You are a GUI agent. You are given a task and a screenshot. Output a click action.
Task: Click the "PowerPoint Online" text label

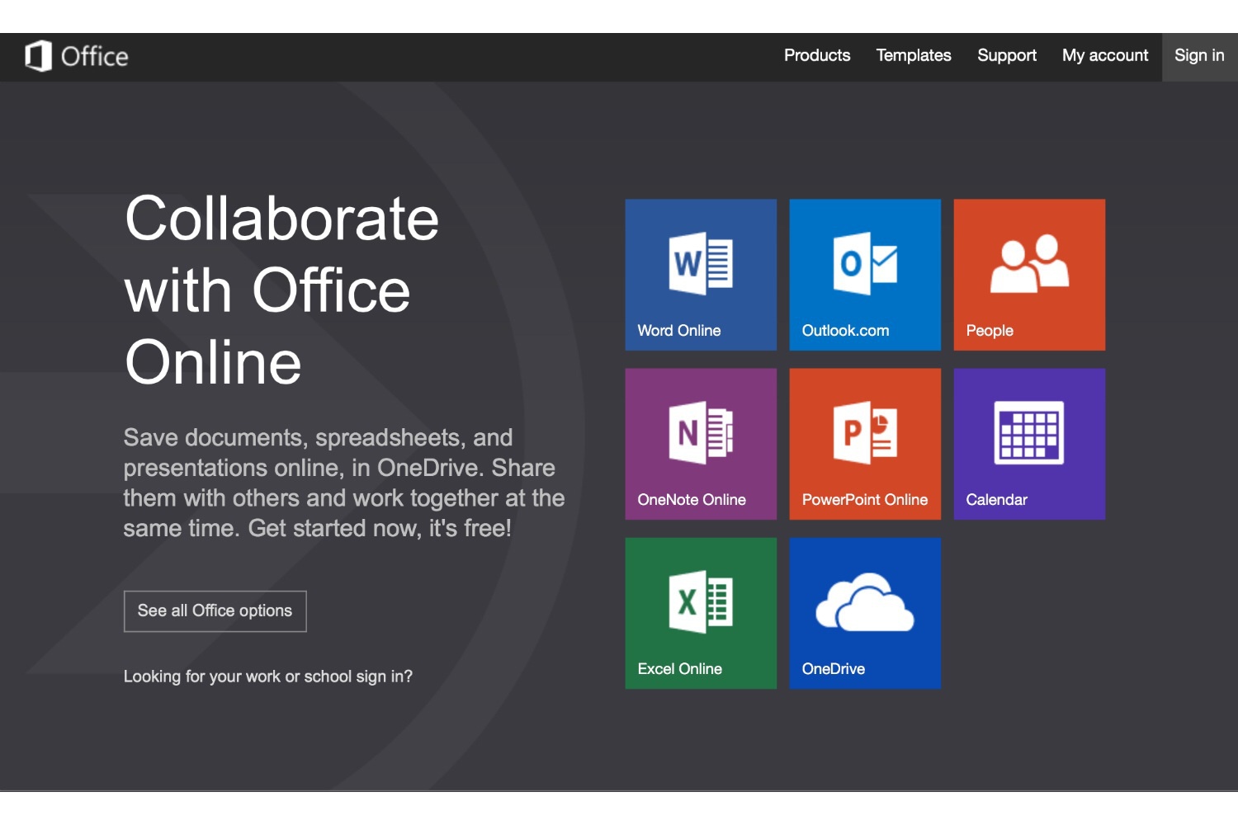(864, 500)
